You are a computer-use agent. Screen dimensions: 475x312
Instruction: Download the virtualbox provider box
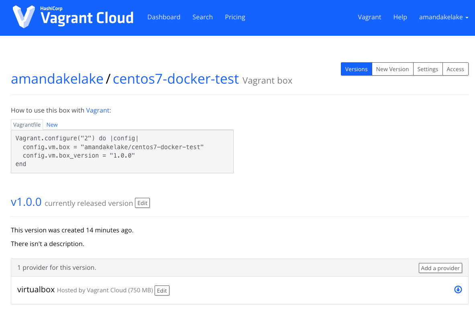(x=458, y=289)
